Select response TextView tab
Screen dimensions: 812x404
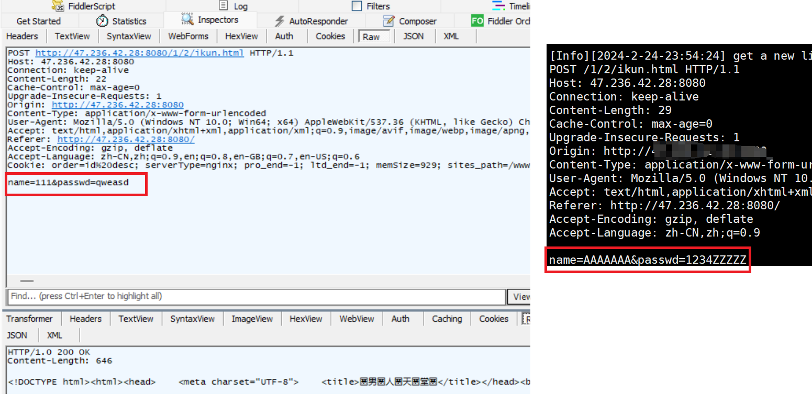(x=136, y=319)
